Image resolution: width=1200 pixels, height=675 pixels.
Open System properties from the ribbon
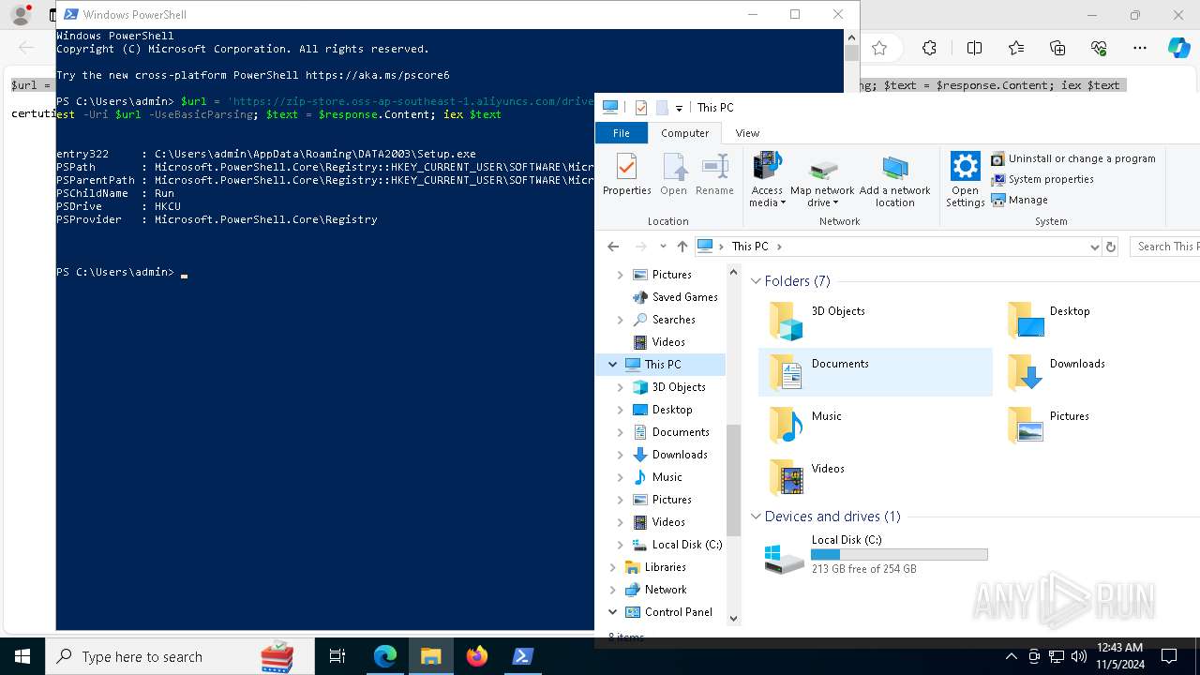point(1042,179)
